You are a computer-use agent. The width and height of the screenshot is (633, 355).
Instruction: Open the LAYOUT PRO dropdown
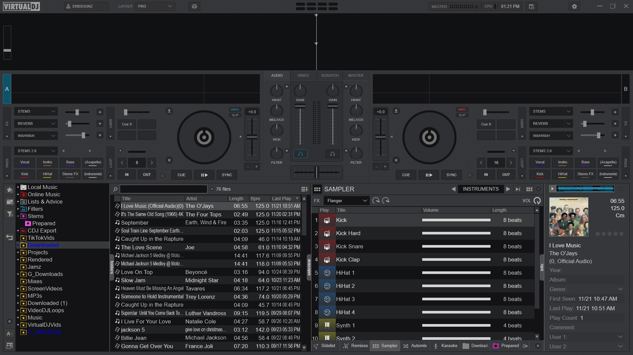155,6
